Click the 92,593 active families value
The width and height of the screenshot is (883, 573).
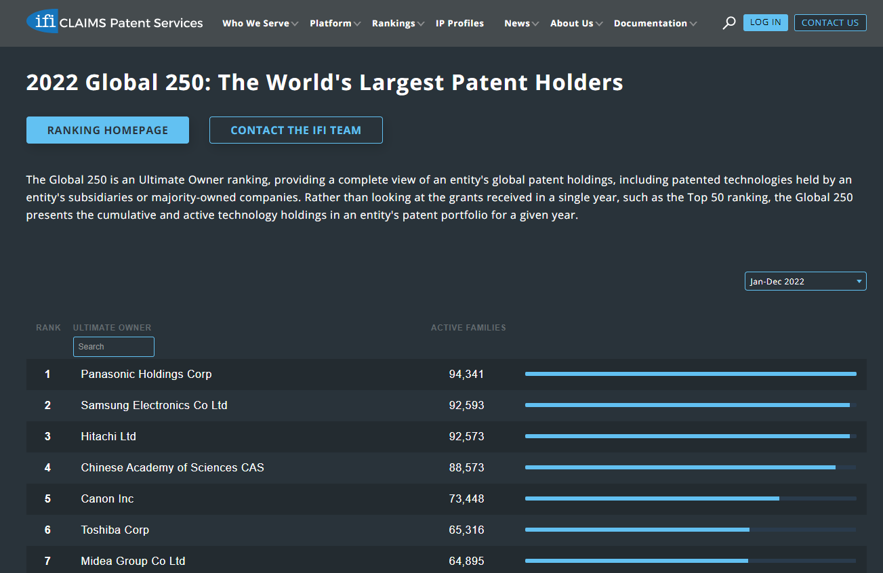466,405
